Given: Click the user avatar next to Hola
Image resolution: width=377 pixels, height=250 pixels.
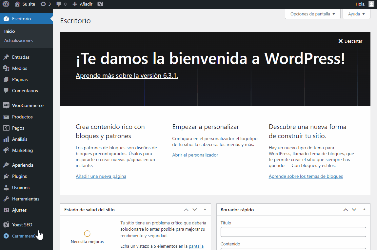Looking at the screenshot, I should click(371, 4).
